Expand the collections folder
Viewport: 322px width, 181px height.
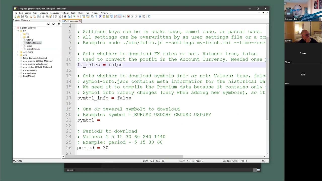click(18, 52)
